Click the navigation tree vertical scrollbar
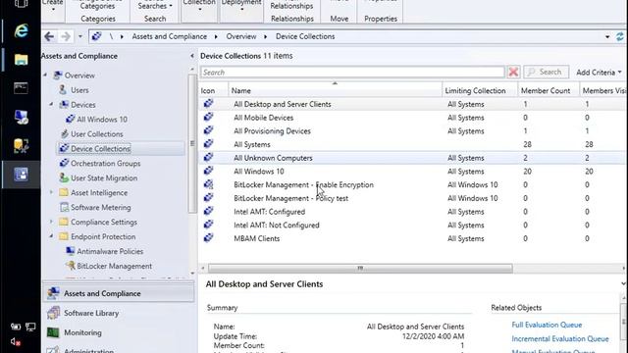This screenshot has height=353, width=628. point(192,143)
